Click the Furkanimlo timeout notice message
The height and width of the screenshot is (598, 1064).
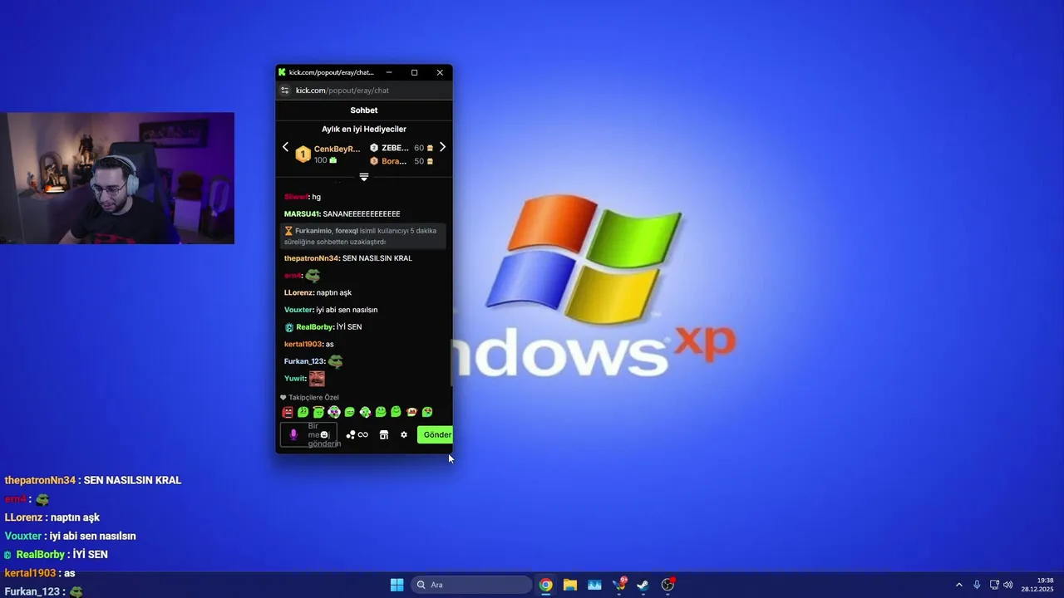tap(363, 236)
